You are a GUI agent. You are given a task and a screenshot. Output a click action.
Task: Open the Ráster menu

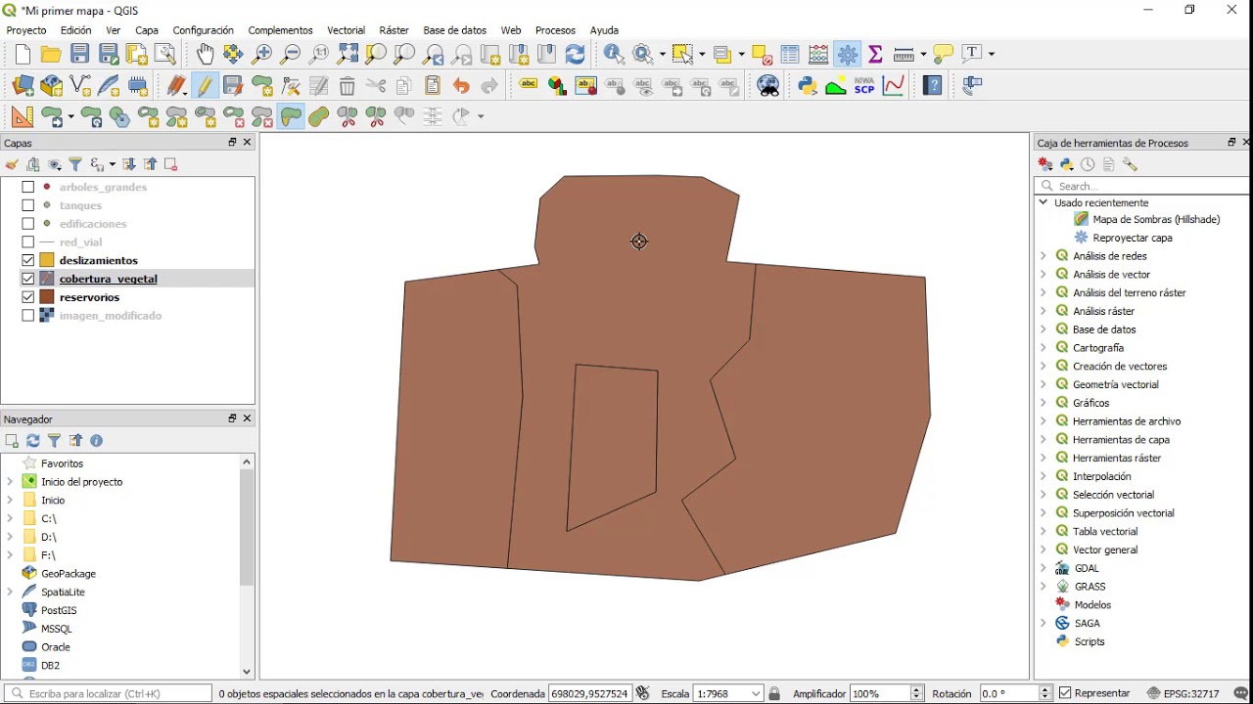coord(394,30)
